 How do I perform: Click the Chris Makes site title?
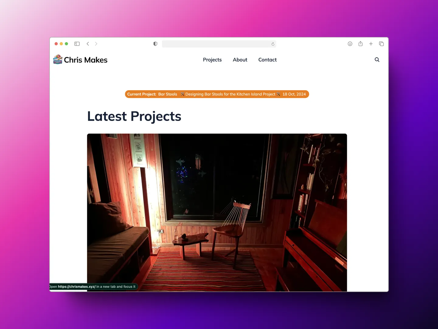[x=85, y=60]
